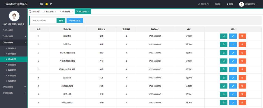This screenshot has width=263, height=108.
Task: Click 锁屏 to lock screen
Action: click(230, 4)
